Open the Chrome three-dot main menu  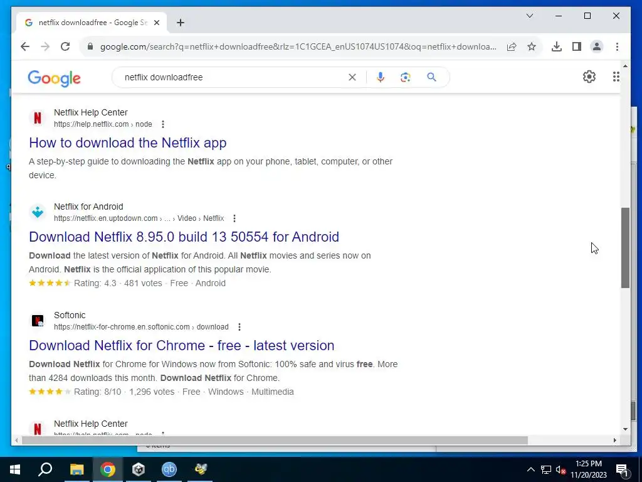[x=617, y=46]
